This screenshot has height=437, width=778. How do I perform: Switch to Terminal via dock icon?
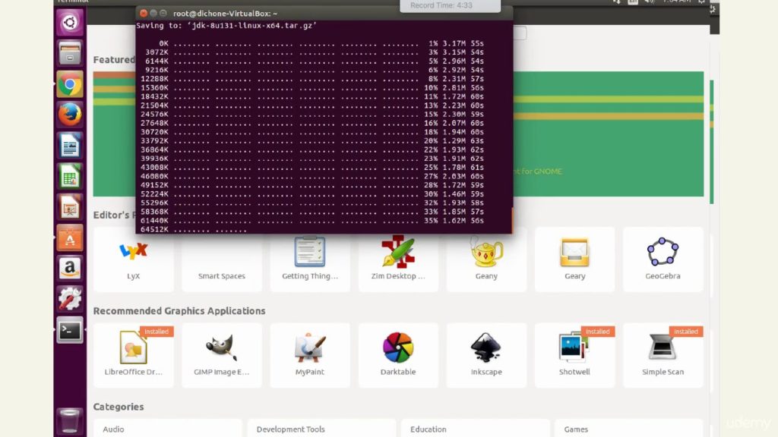69,330
